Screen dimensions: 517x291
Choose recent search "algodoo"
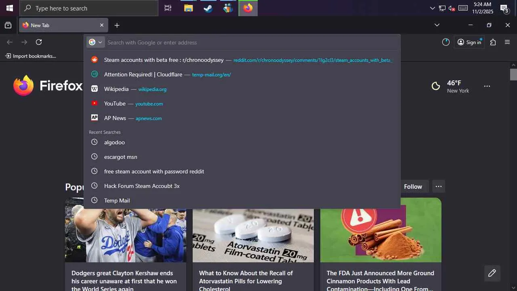click(x=242, y=142)
